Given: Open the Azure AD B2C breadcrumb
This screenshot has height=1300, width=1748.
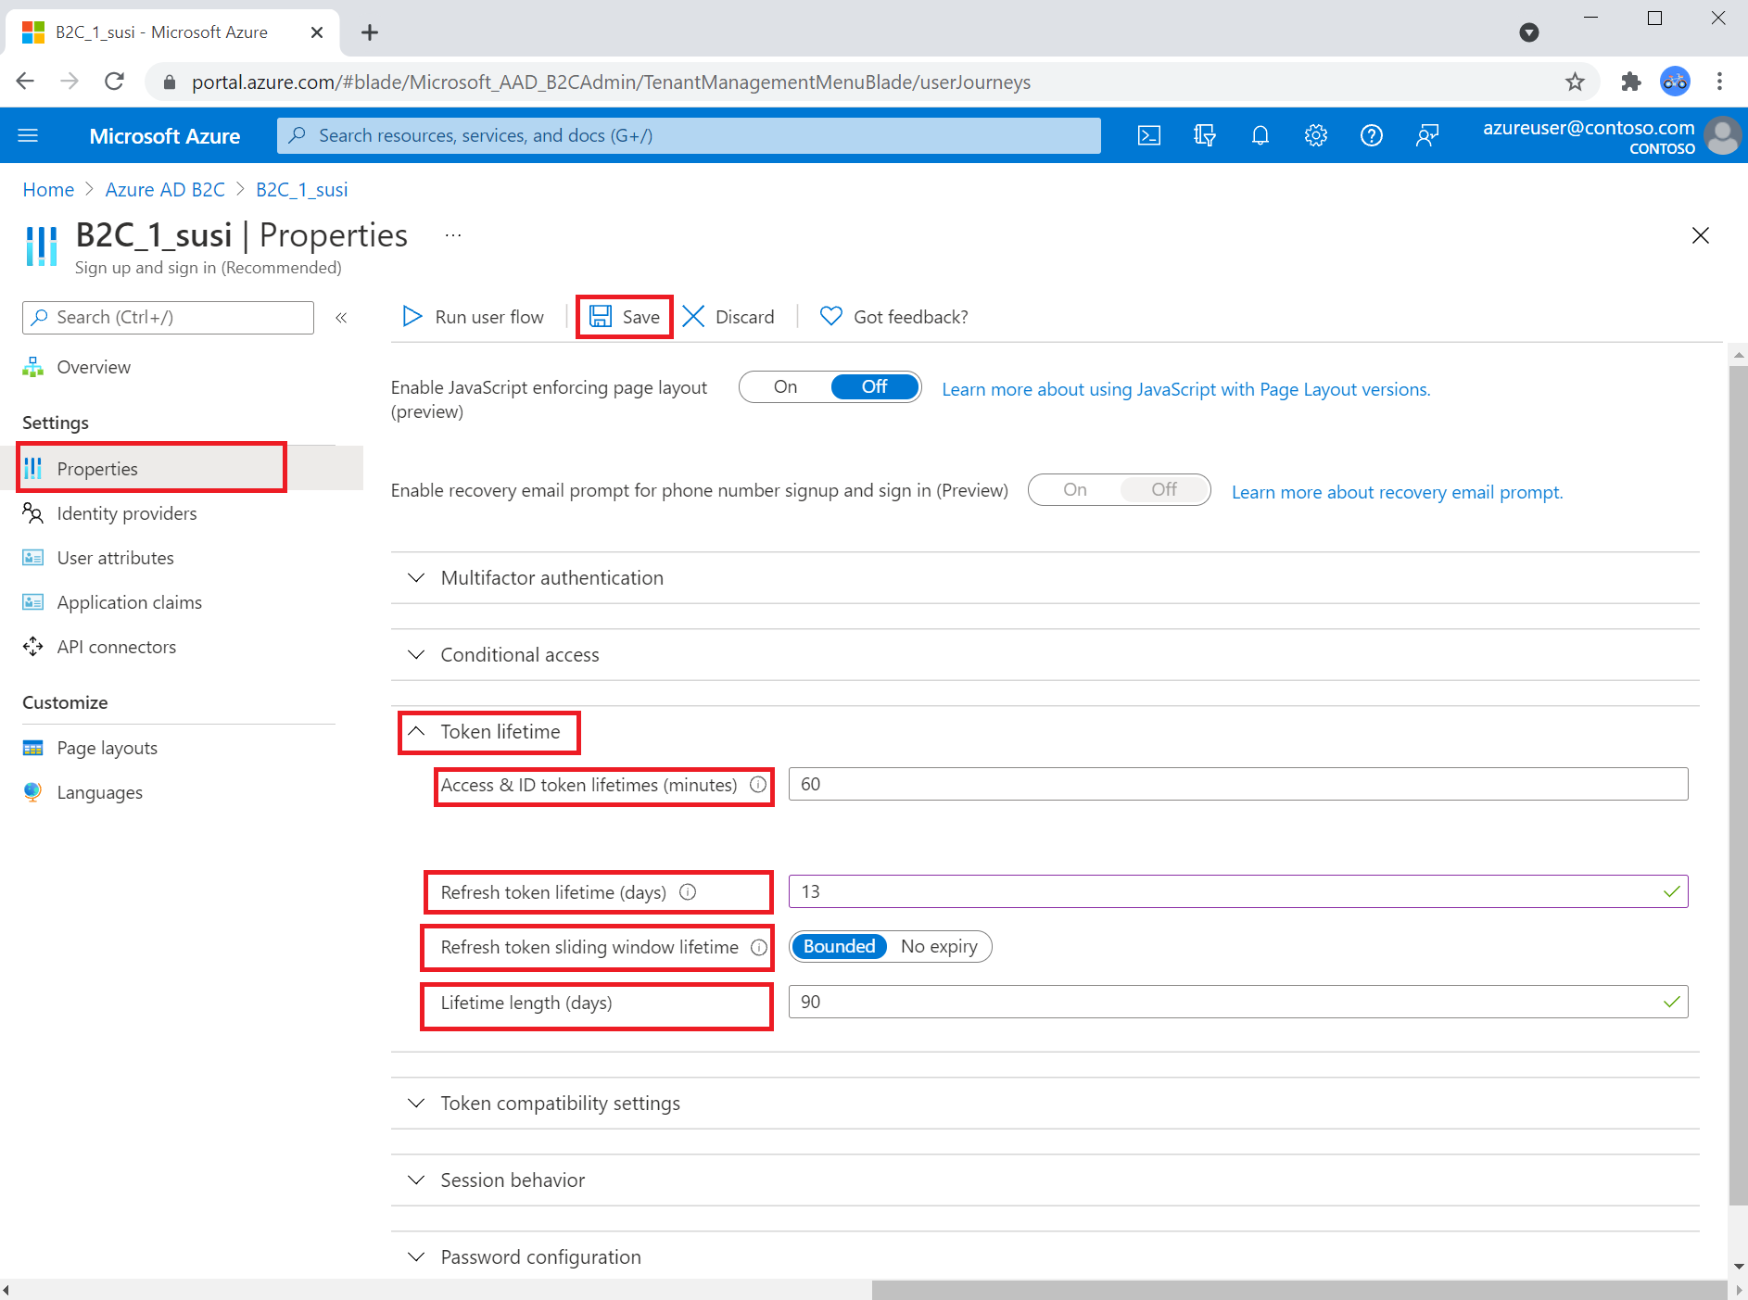Looking at the screenshot, I should tap(165, 189).
